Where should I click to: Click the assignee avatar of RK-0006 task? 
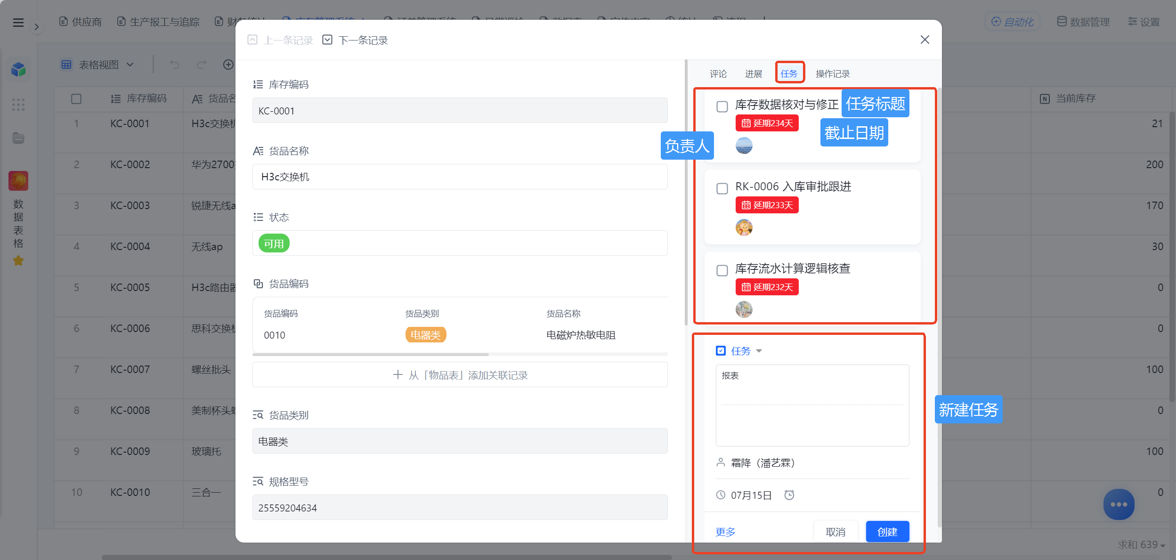[x=744, y=227]
